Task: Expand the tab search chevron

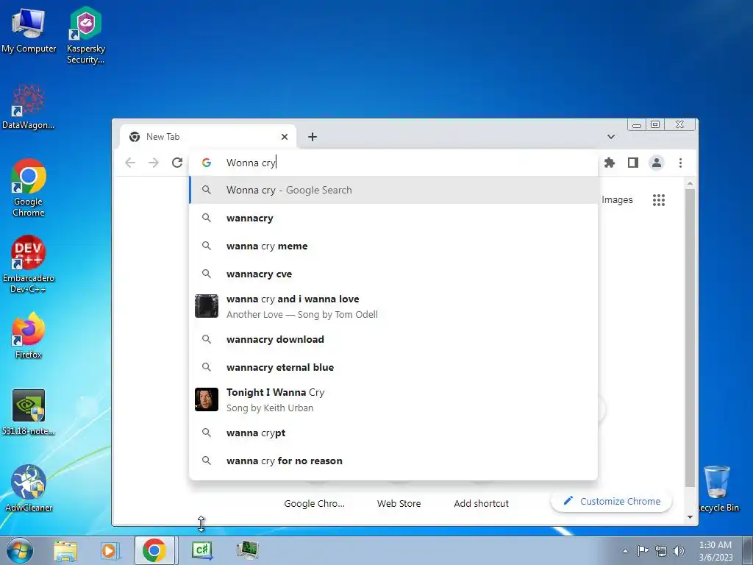Action: (611, 137)
